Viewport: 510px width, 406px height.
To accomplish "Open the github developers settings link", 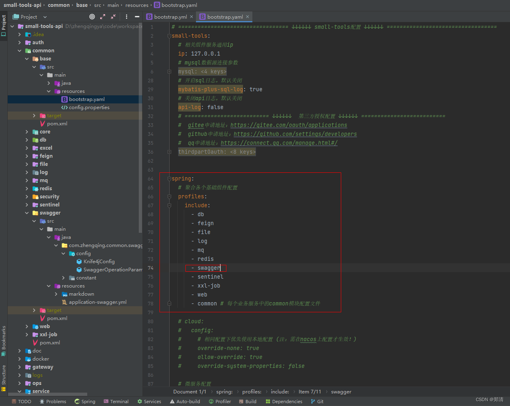I will 295,134.
